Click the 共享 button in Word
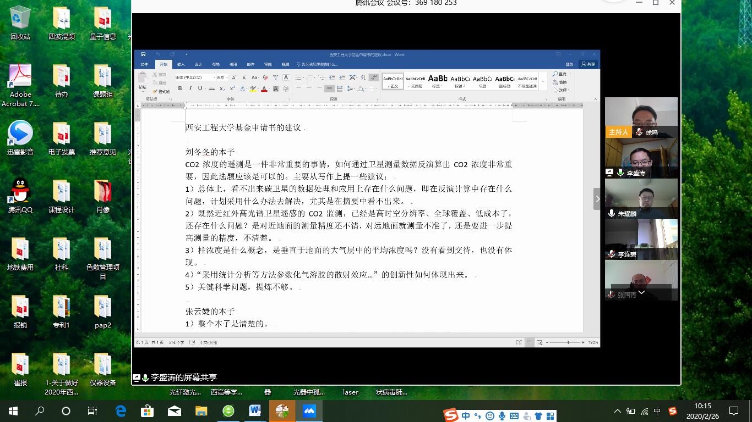This screenshot has width=752, height=422. (x=588, y=64)
